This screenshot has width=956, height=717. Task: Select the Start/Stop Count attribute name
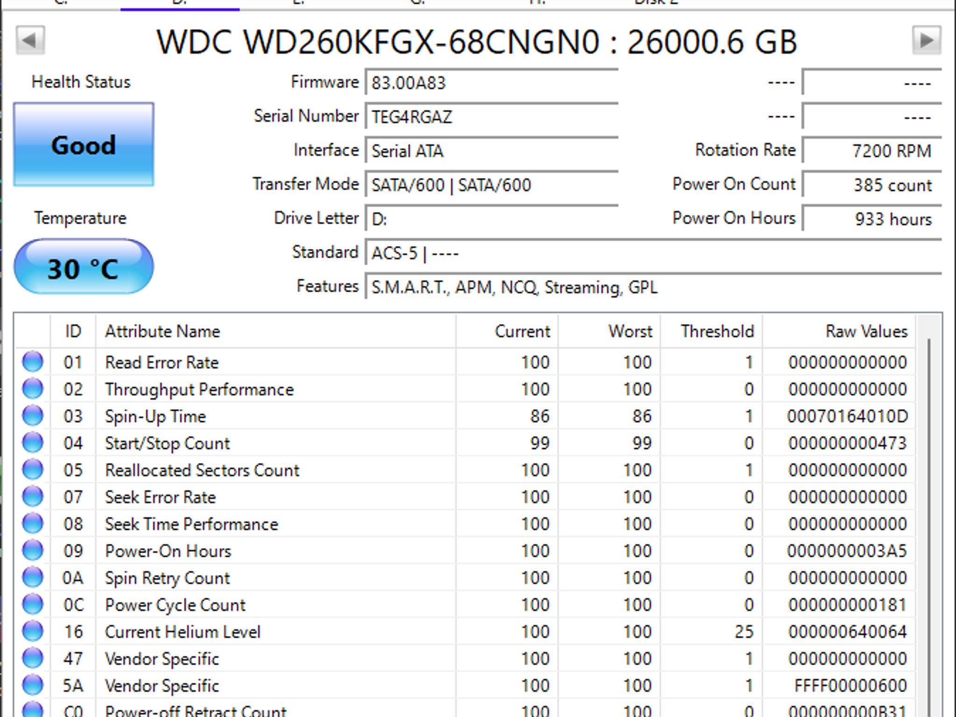coord(167,443)
